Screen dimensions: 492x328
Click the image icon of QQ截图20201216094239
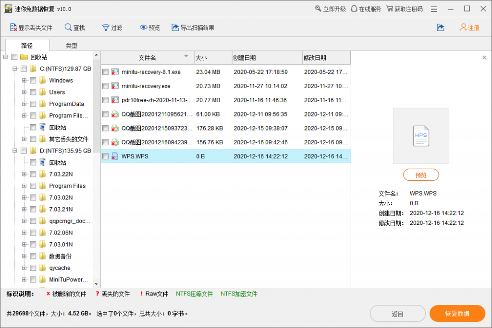pos(115,142)
